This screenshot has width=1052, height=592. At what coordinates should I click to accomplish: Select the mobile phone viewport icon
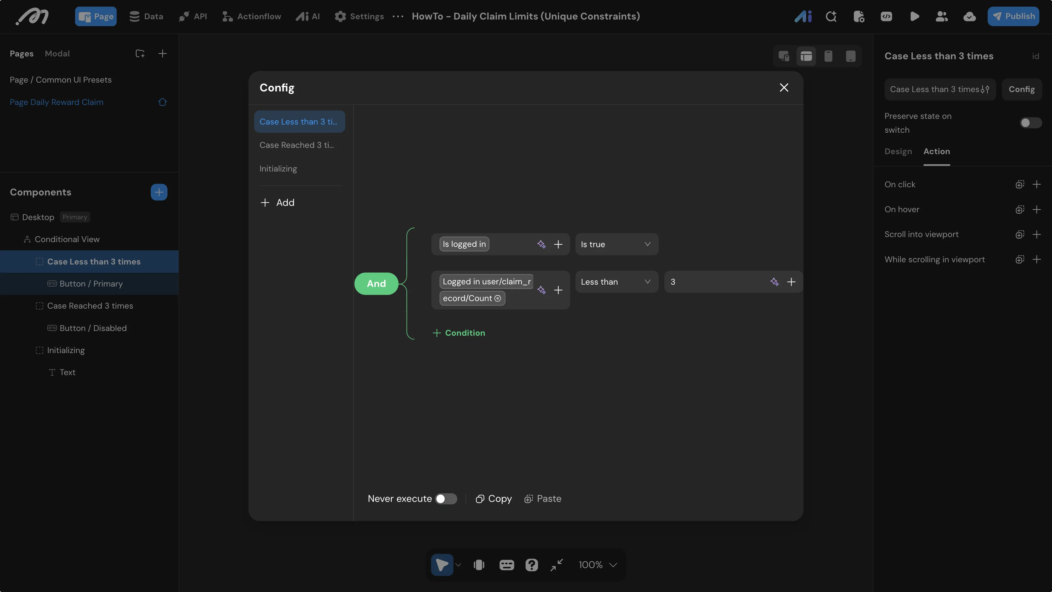coord(828,56)
